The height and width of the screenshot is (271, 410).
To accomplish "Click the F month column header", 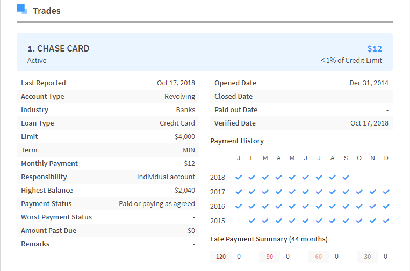I will (x=252, y=158).
